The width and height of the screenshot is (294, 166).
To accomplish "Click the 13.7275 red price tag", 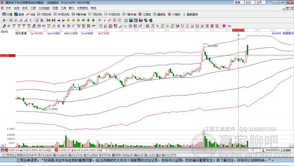I will pos(8,55).
